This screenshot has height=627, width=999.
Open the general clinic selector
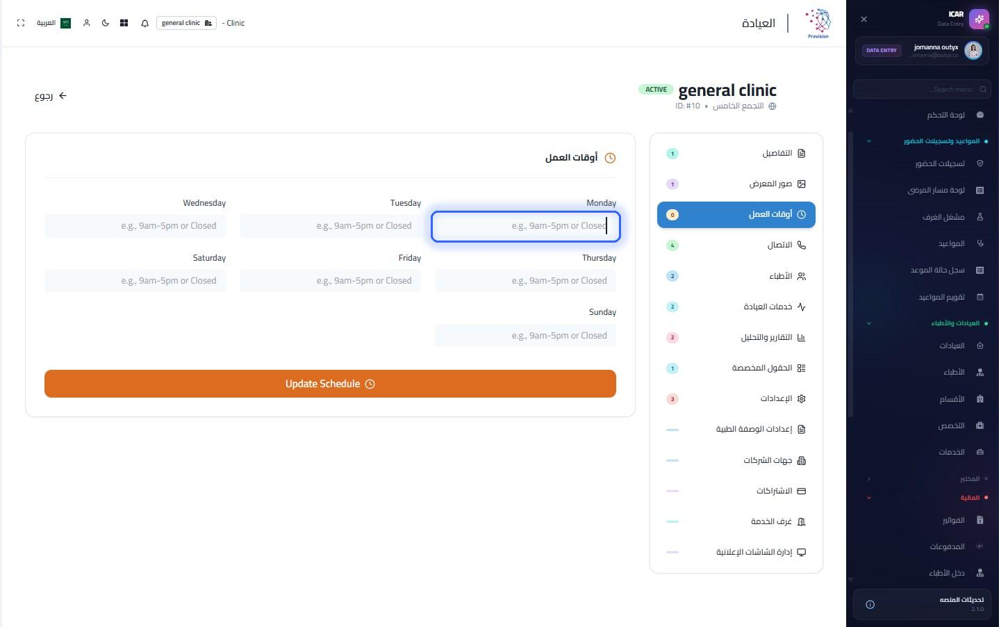pyautogui.click(x=186, y=23)
